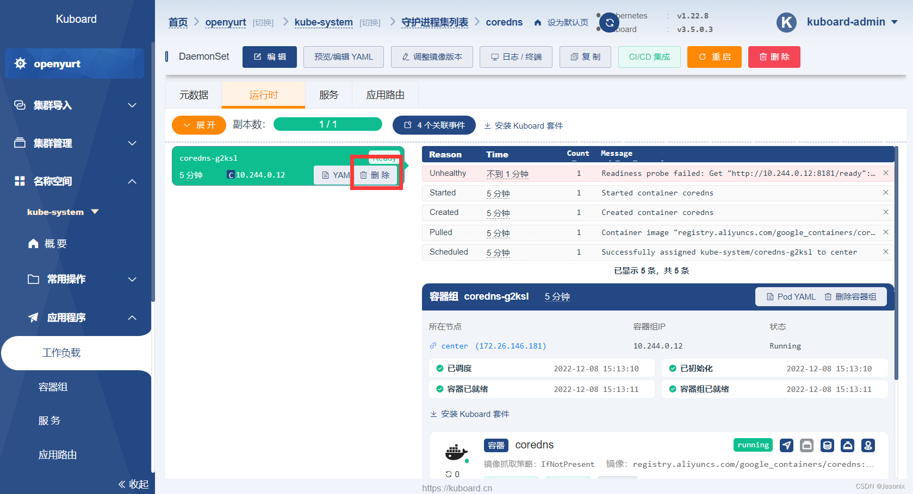Open 预览/编辑 YAML for the DaemonSet
The height and width of the screenshot is (494, 913).
point(343,56)
